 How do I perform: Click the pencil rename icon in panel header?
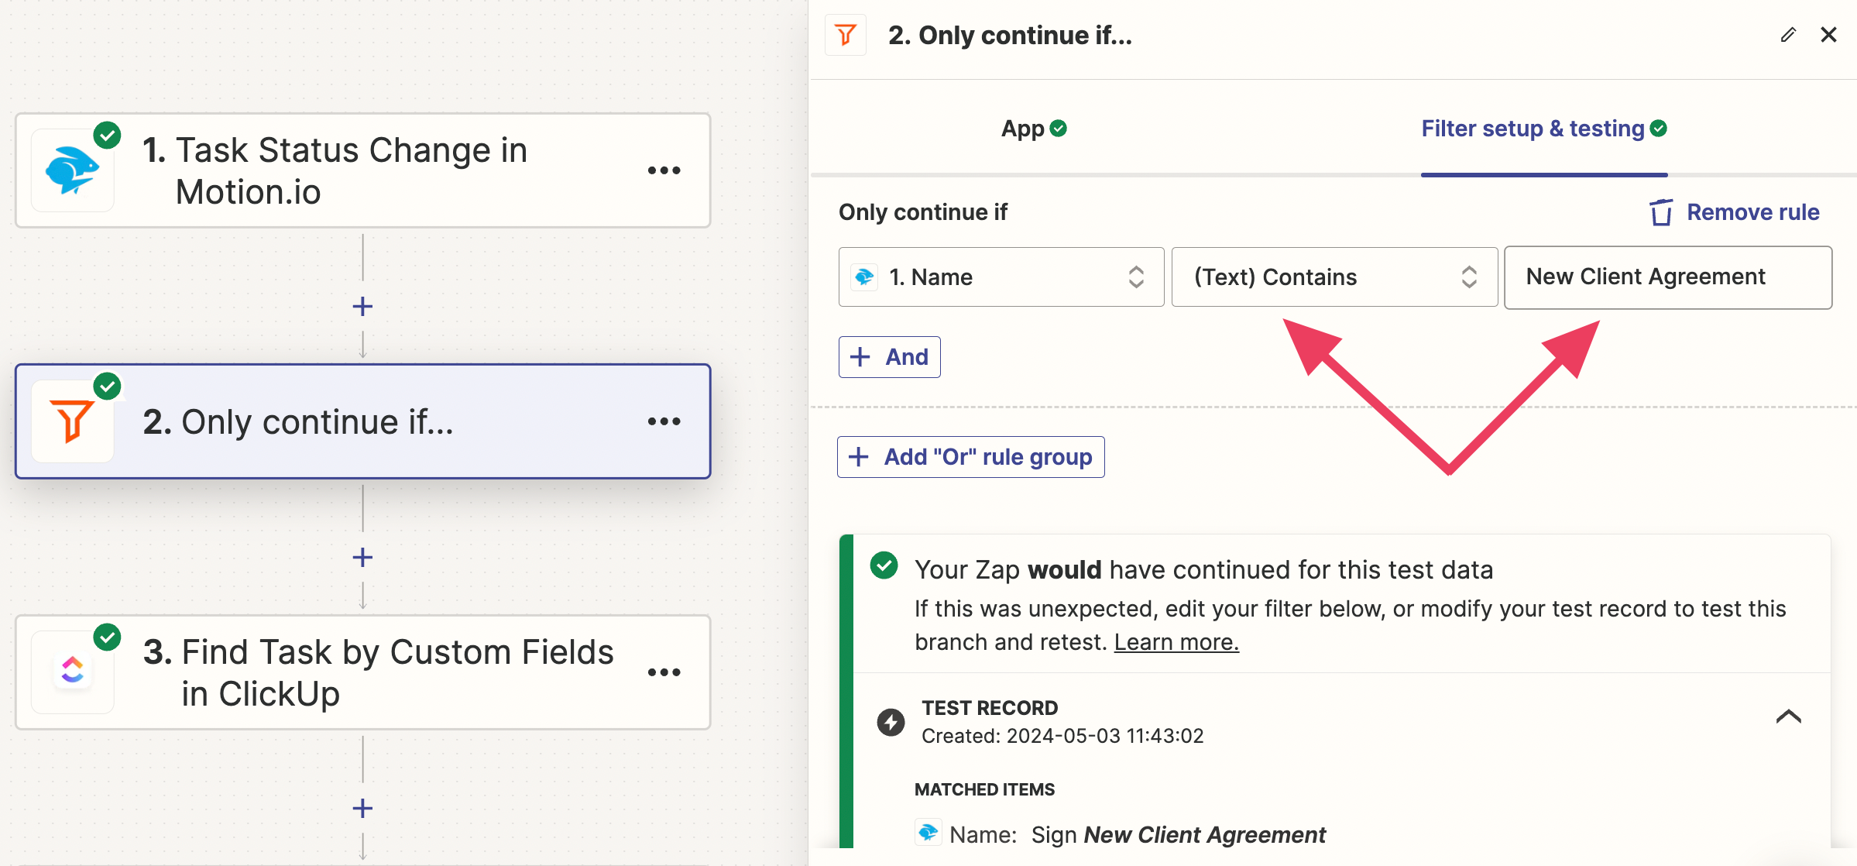(1788, 35)
